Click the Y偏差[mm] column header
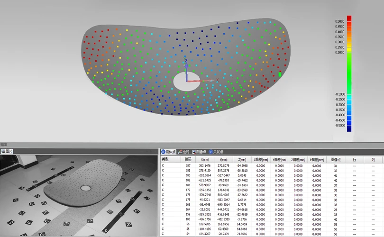This screenshot has height=237, width=384. [x=279, y=159]
